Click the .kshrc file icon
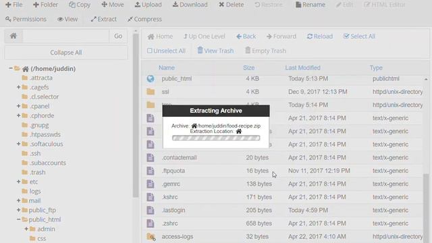Viewport: 432px width, 243px height. [151, 197]
